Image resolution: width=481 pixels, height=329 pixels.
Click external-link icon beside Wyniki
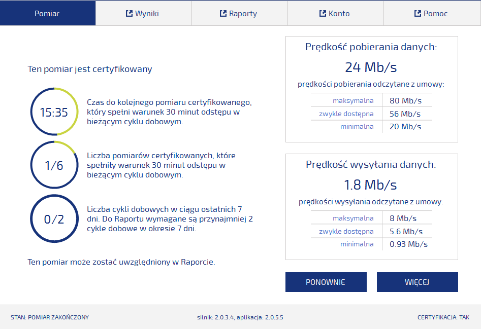pyautogui.click(x=129, y=14)
